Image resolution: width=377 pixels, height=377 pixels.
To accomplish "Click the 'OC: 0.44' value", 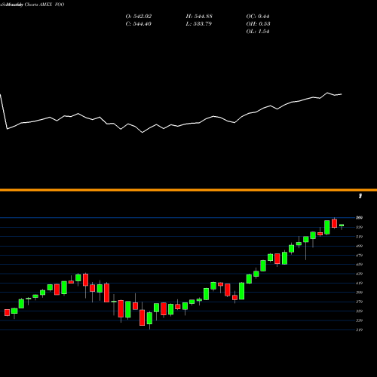I will (x=258, y=17).
